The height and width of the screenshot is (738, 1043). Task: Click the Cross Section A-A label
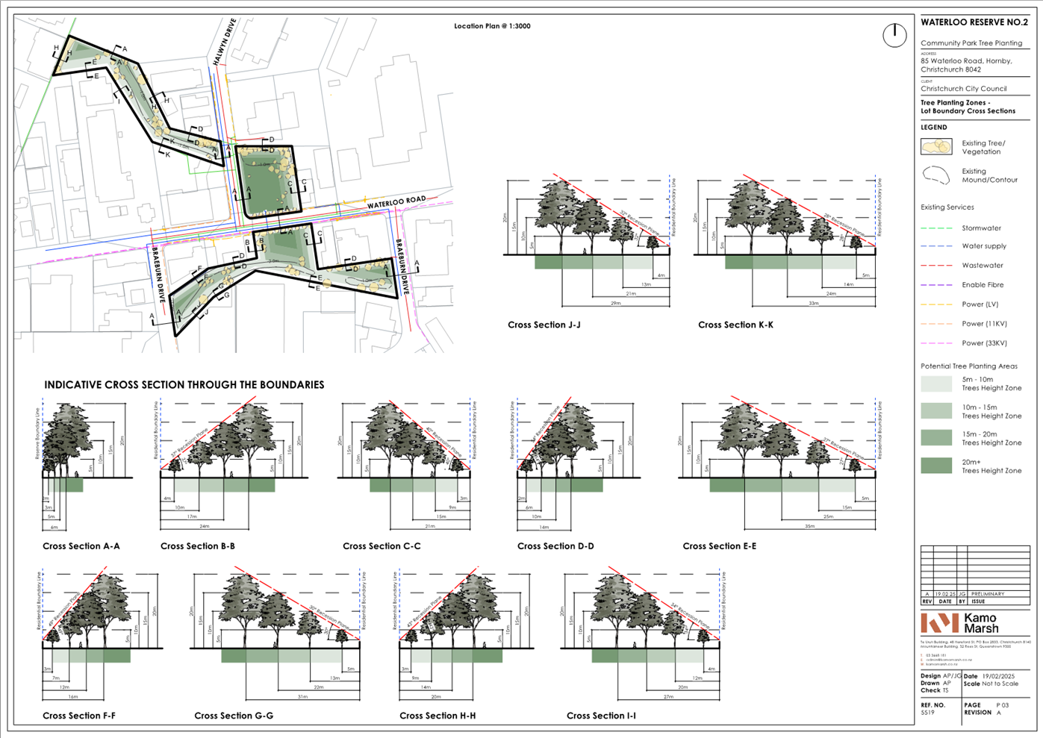tap(81, 546)
